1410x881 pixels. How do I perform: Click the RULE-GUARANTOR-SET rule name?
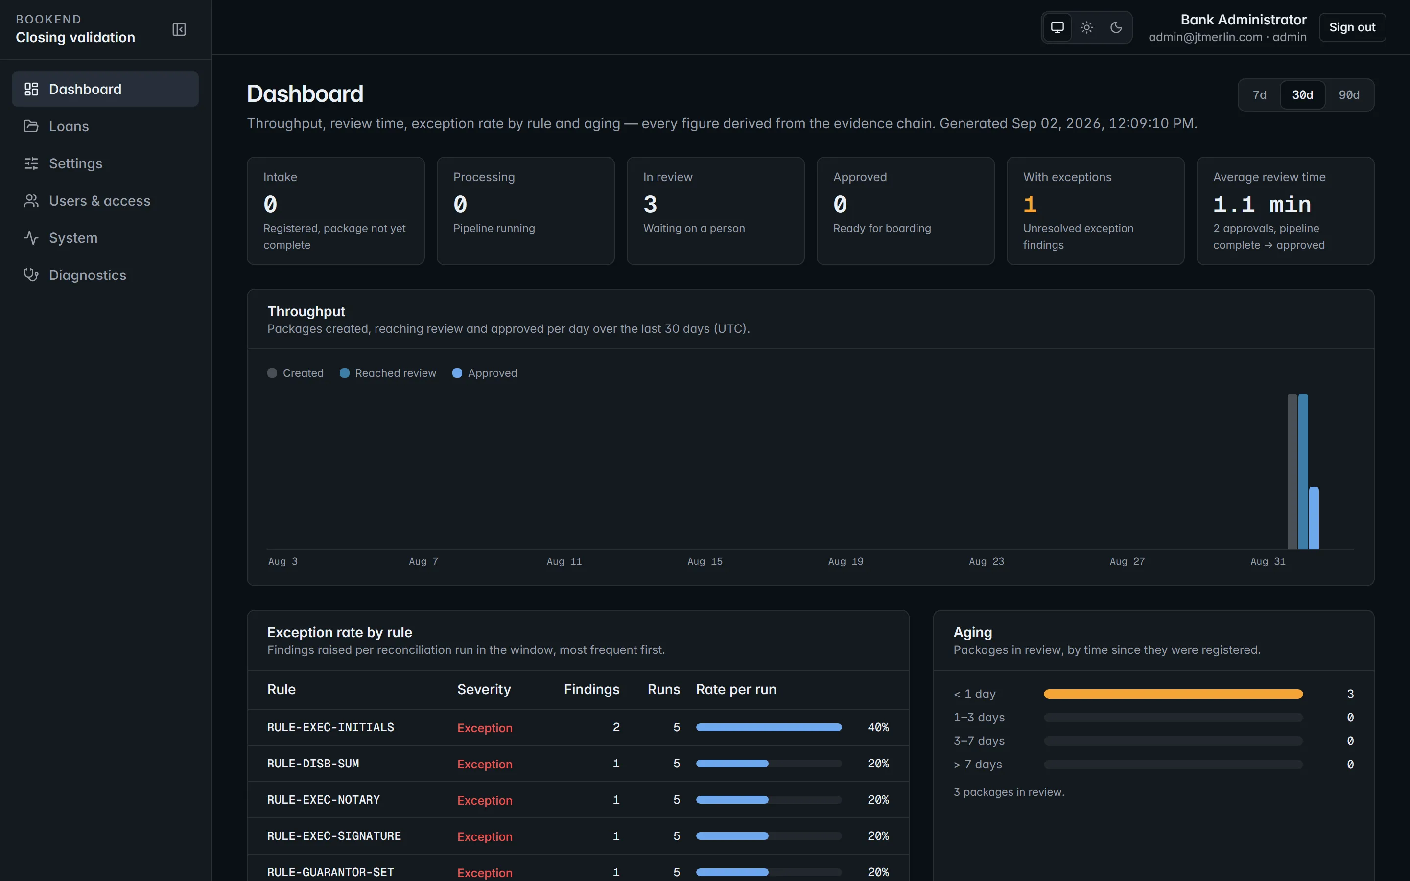[330, 872]
